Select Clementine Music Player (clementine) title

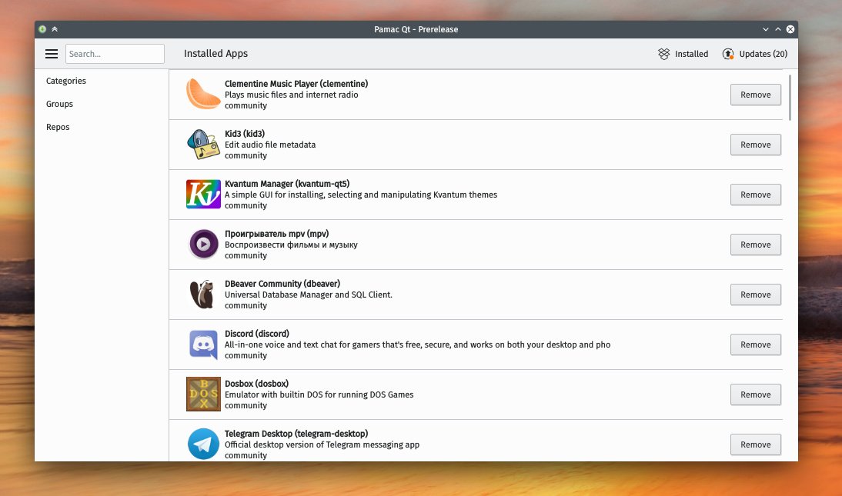(x=296, y=84)
